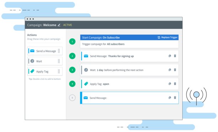Click the Replace Trigger button
The height and width of the screenshot is (132, 218).
point(167,37)
